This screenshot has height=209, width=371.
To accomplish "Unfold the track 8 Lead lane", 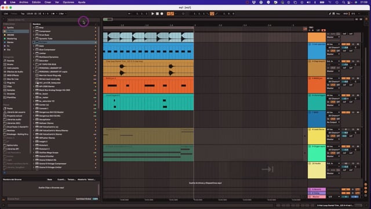I will click(310, 129).
